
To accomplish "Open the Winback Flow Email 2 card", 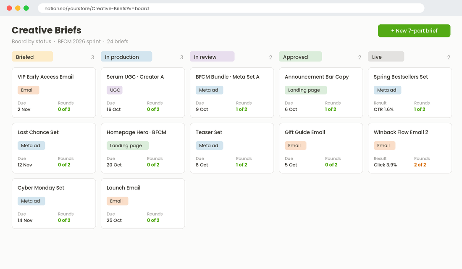I will point(410,148).
